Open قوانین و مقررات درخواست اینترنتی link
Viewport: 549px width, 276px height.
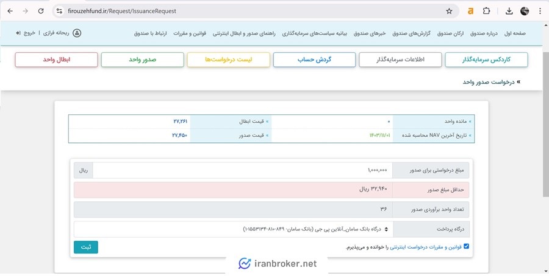[x=426, y=247]
